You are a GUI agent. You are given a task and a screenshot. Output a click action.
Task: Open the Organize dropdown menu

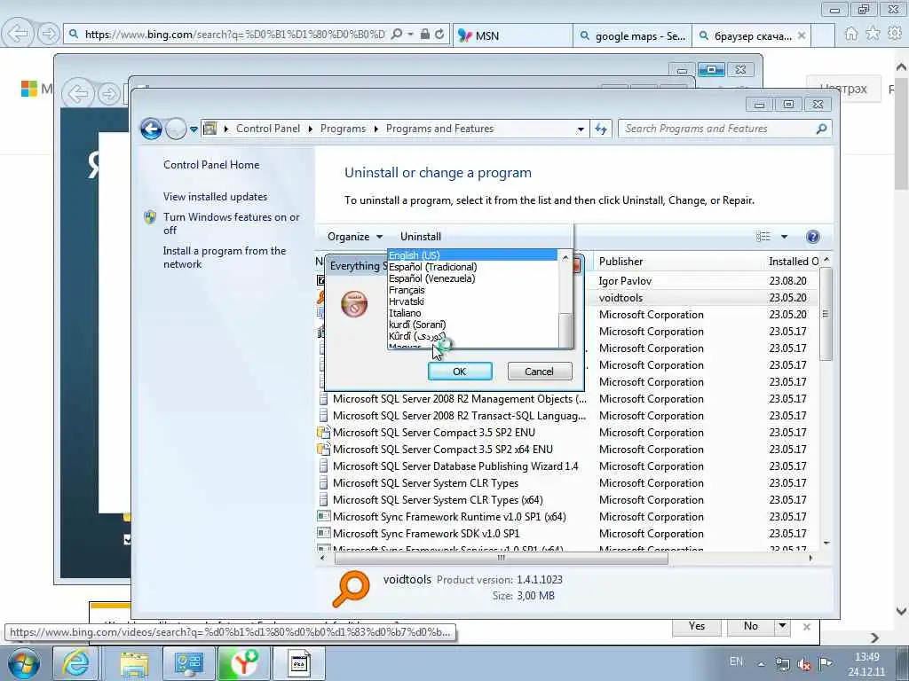coord(355,236)
